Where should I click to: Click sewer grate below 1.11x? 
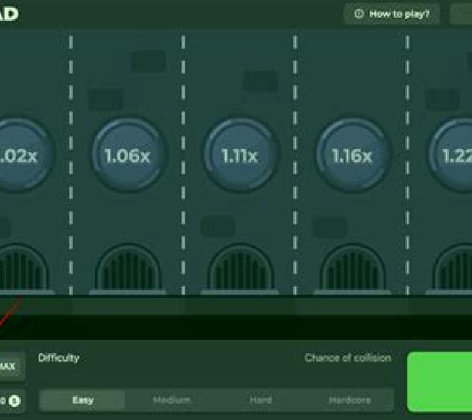241,268
